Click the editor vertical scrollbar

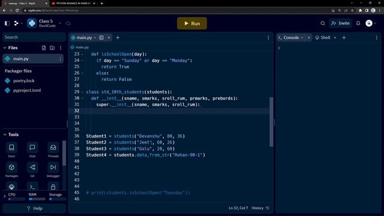[271, 122]
